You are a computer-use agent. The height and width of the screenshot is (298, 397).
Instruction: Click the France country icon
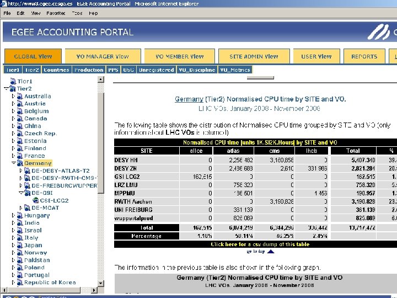coord(20,156)
